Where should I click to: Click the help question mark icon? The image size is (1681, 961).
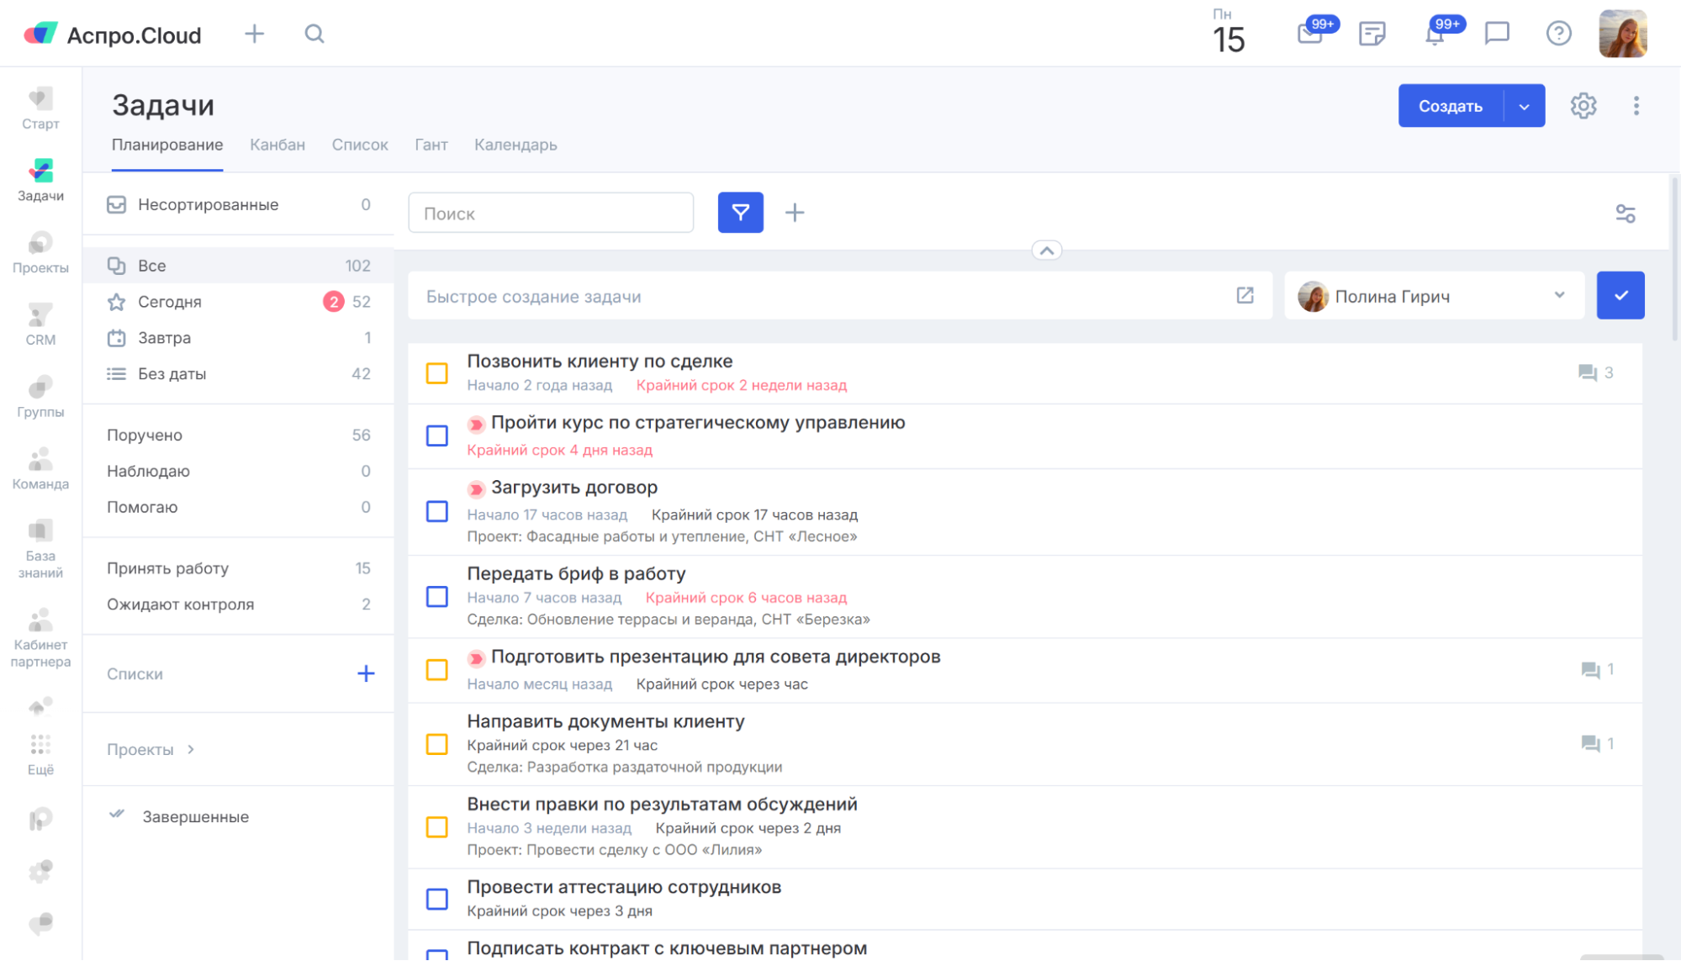pos(1558,34)
